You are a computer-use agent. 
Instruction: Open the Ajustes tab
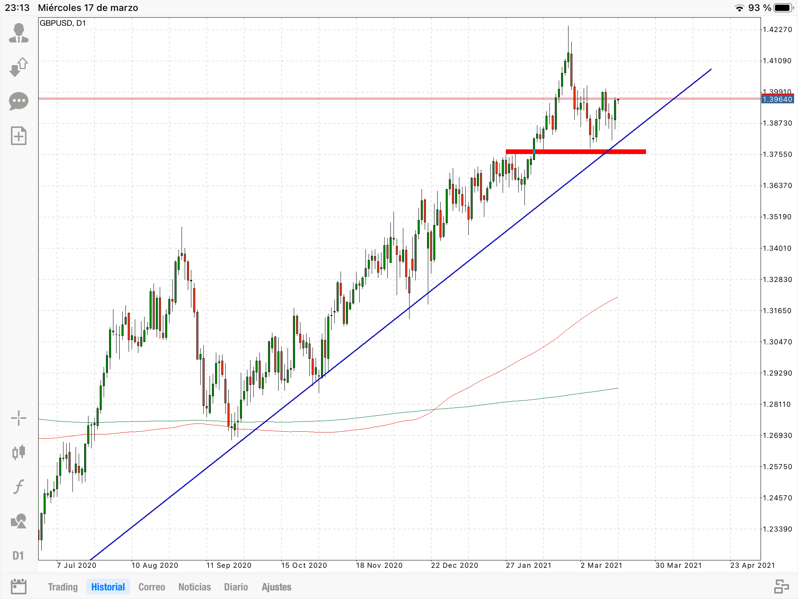pyautogui.click(x=276, y=587)
